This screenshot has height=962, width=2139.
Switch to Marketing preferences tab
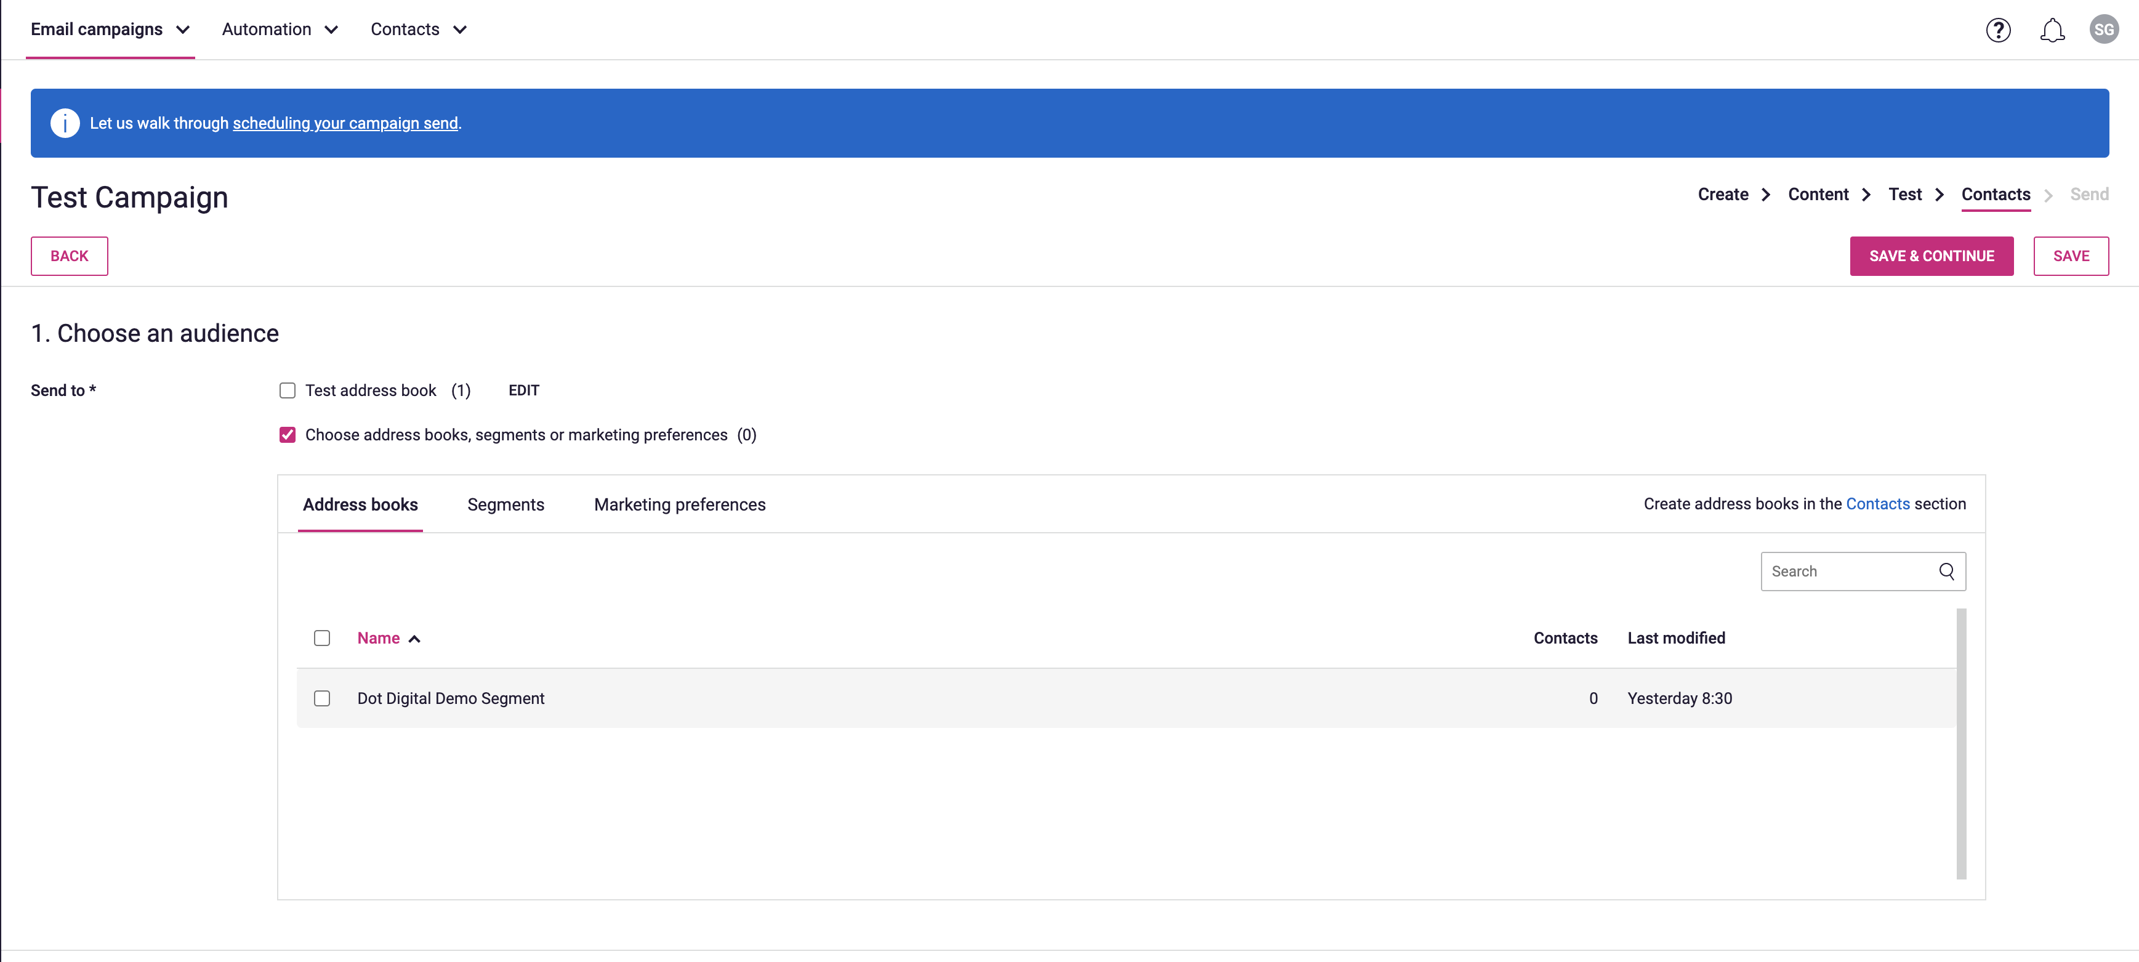[679, 505]
